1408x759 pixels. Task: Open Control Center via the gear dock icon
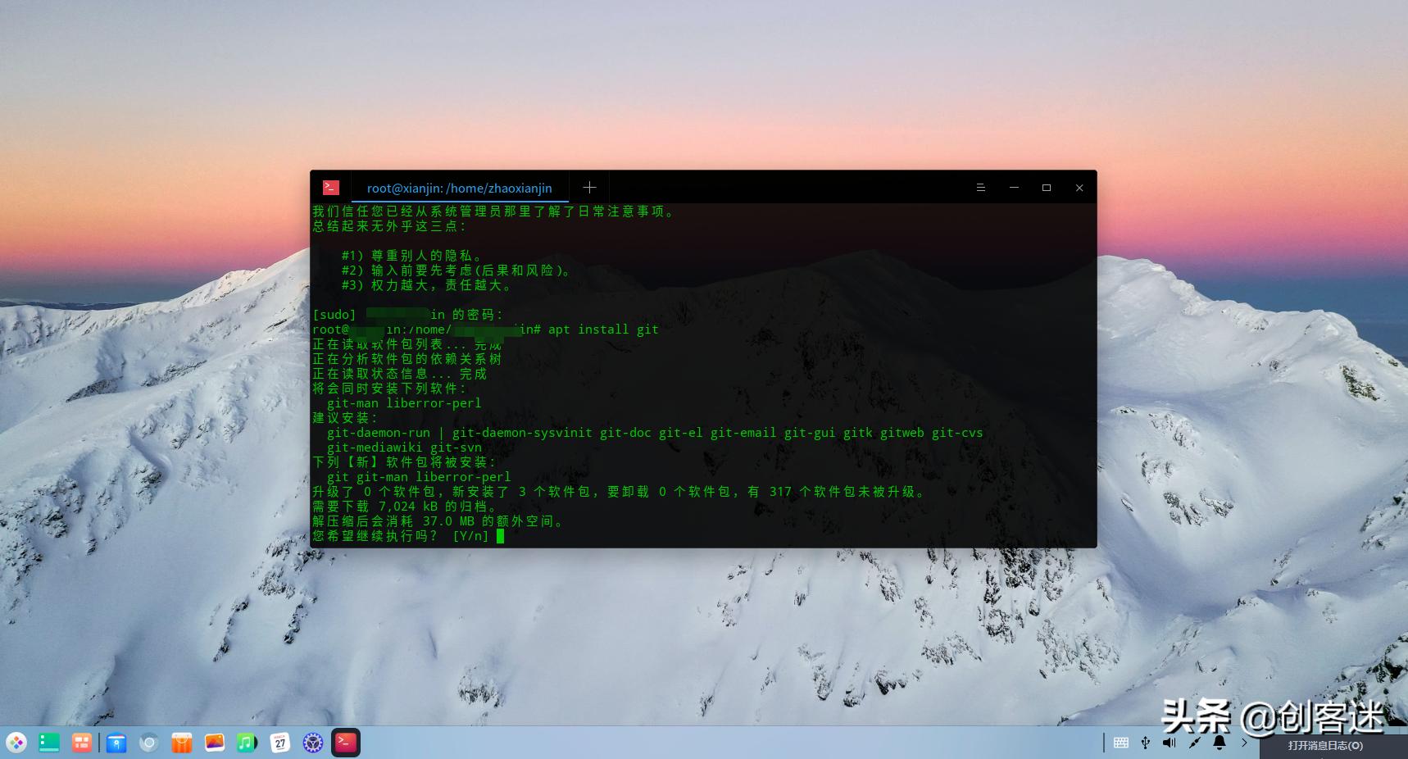312,743
